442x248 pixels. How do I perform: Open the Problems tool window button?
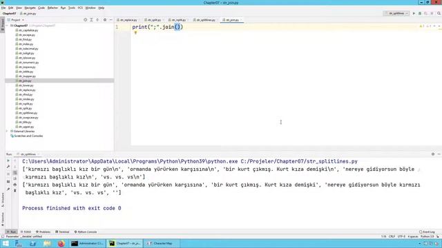[x=43, y=232]
